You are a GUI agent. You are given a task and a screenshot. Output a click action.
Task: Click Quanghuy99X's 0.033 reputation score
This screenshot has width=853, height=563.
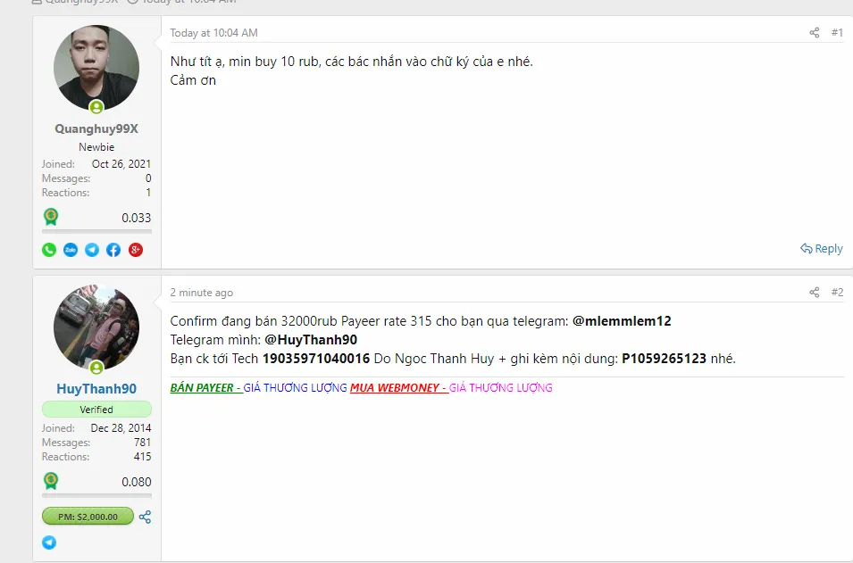pyautogui.click(x=136, y=218)
